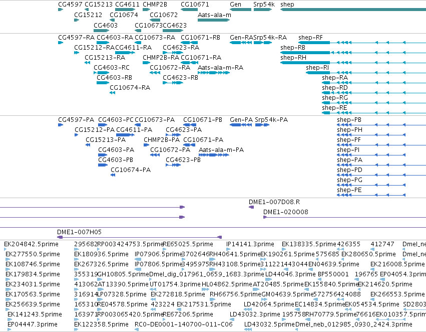Viewport: 426px width, 332px height.
Task: Click the CG10671 gene label
Action: coord(195,5)
